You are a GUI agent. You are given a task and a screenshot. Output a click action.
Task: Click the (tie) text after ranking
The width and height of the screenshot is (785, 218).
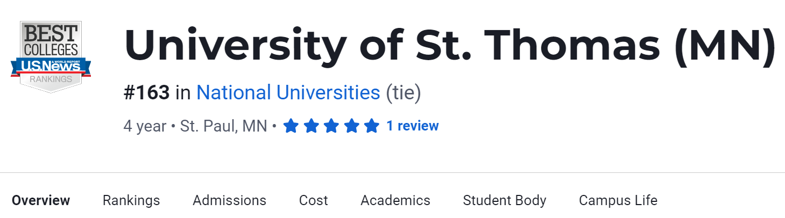click(404, 93)
